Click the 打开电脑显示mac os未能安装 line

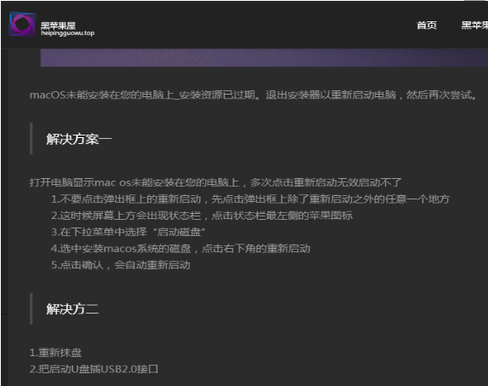(x=215, y=182)
